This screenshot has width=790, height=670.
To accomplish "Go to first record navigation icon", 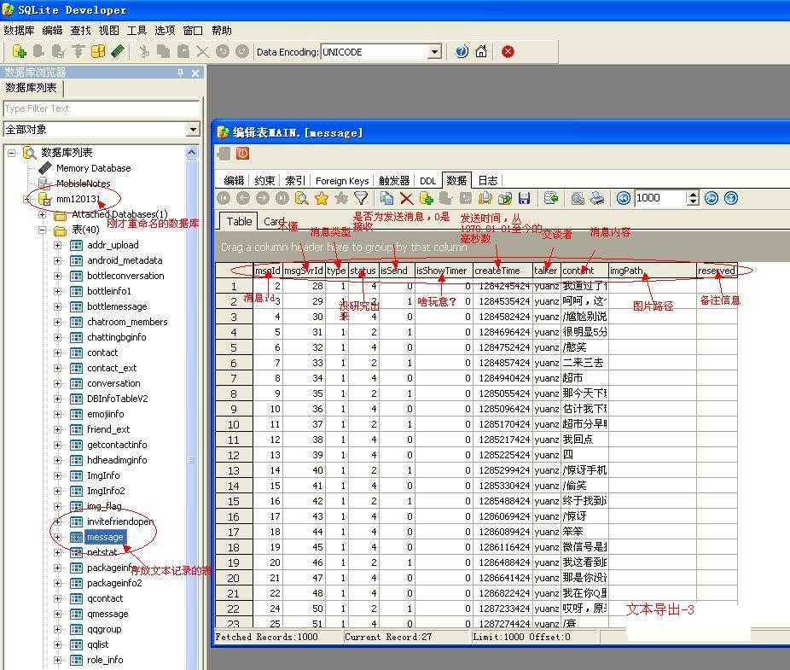I will coord(224,198).
